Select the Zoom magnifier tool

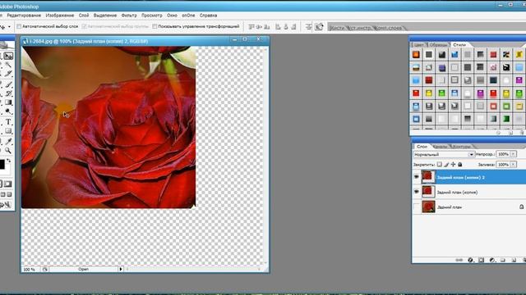coord(8,151)
